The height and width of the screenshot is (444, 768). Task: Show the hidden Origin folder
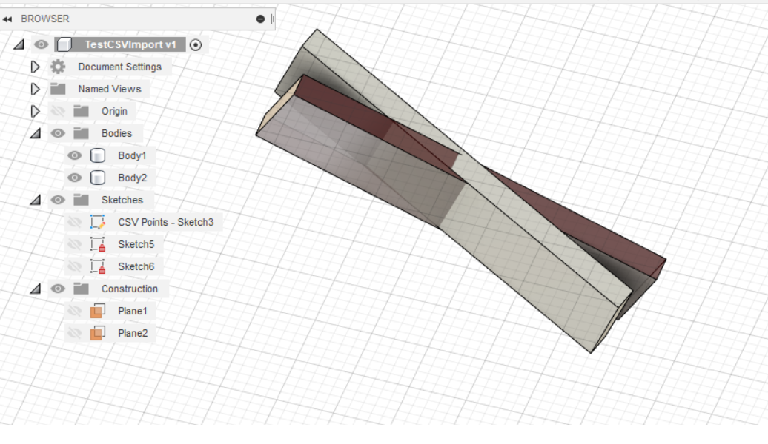(58, 111)
